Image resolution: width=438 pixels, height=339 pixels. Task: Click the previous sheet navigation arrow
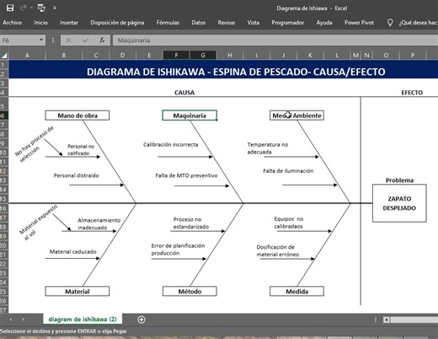click(x=11, y=320)
